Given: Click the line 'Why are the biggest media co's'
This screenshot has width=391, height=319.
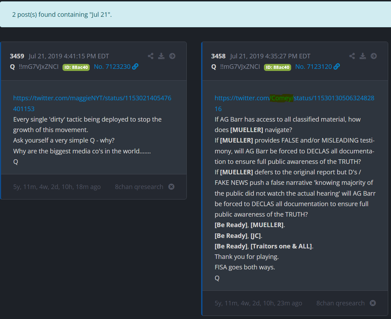Looking at the screenshot, I should [x=82, y=151].
